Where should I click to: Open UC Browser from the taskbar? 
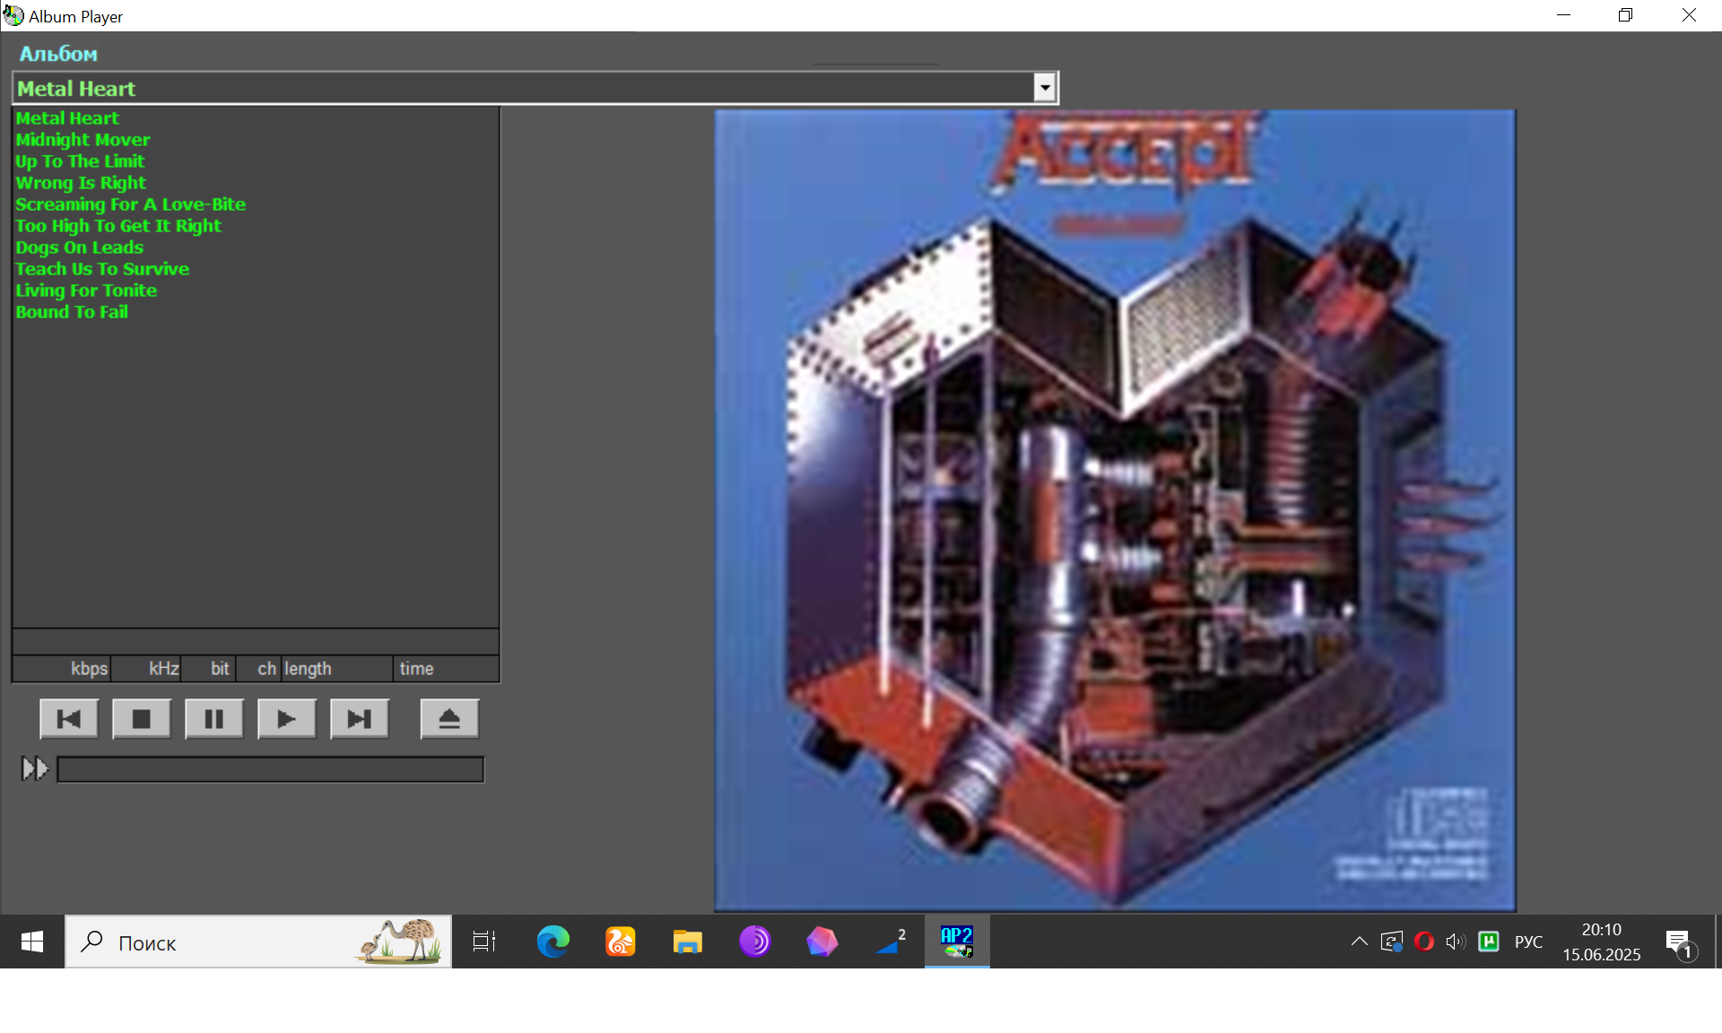tap(620, 942)
